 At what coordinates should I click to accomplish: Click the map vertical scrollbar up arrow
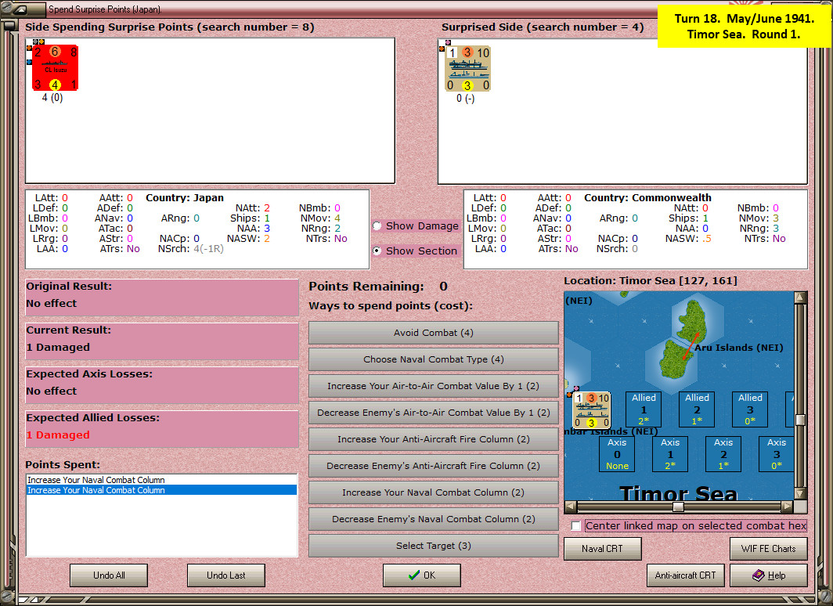(801, 298)
